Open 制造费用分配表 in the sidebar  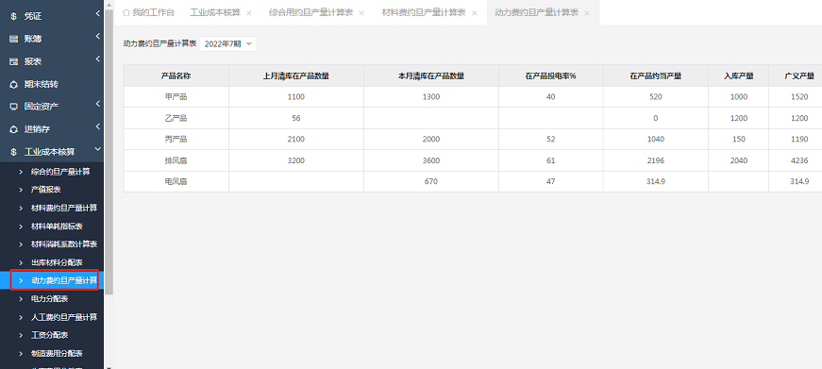coord(57,353)
